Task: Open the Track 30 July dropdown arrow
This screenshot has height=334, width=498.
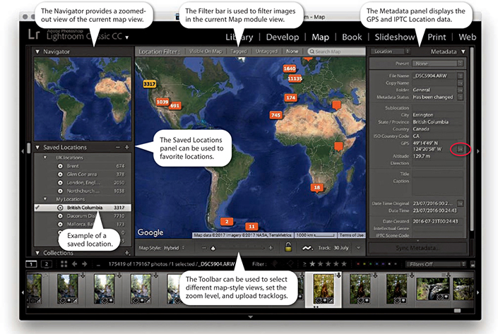Action: point(359,248)
